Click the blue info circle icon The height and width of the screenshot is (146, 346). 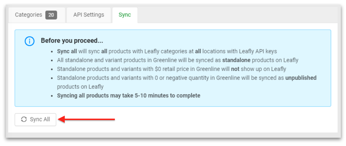point(30,41)
